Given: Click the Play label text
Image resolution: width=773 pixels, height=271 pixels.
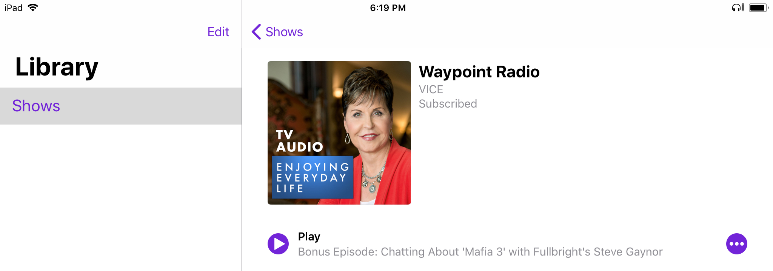Looking at the screenshot, I should pyautogui.click(x=309, y=237).
